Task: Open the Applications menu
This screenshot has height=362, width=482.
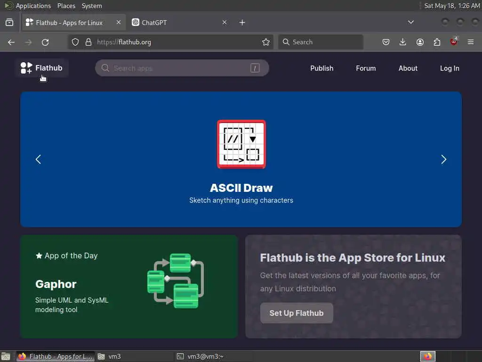Action: 33,6
